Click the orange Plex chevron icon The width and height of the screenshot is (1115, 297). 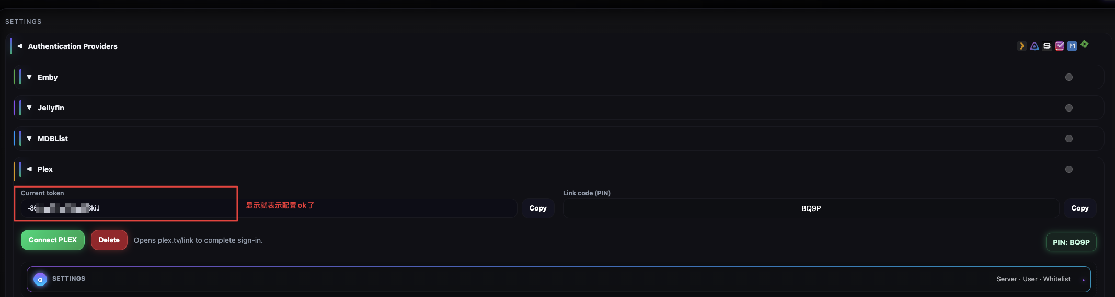(x=1021, y=46)
